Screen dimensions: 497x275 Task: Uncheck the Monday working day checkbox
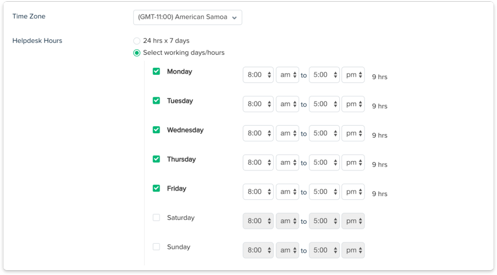pyautogui.click(x=156, y=71)
